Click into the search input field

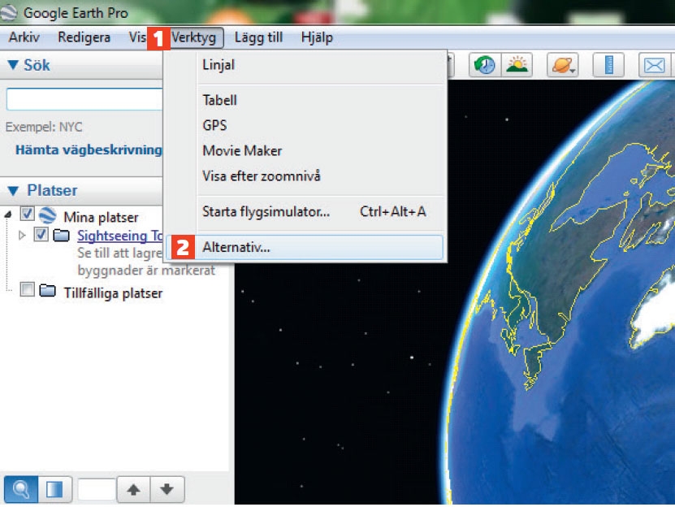point(84,100)
